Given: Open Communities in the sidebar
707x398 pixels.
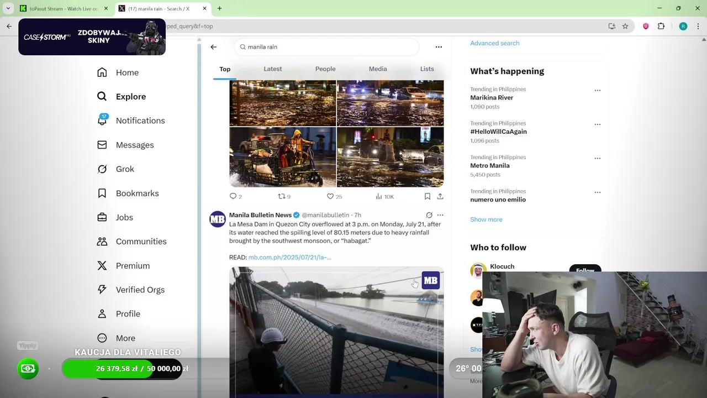Looking at the screenshot, I should pos(131,242).
